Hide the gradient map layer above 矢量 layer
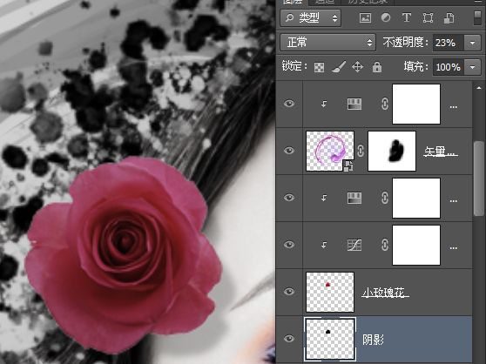The height and width of the screenshot is (364, 486). (289, 104)
